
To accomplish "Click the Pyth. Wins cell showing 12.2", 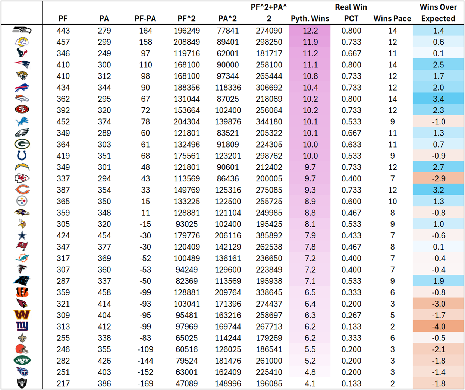I will (310, 31).
